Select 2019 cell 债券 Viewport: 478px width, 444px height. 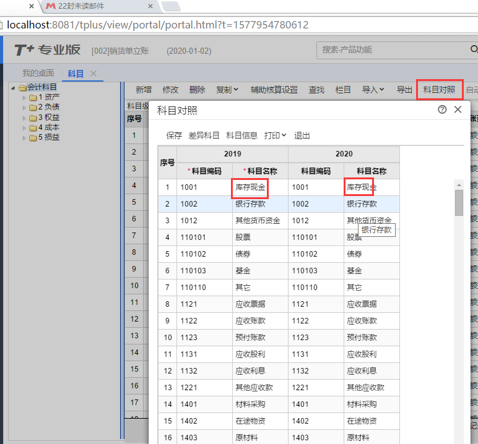tap(260, 254)
